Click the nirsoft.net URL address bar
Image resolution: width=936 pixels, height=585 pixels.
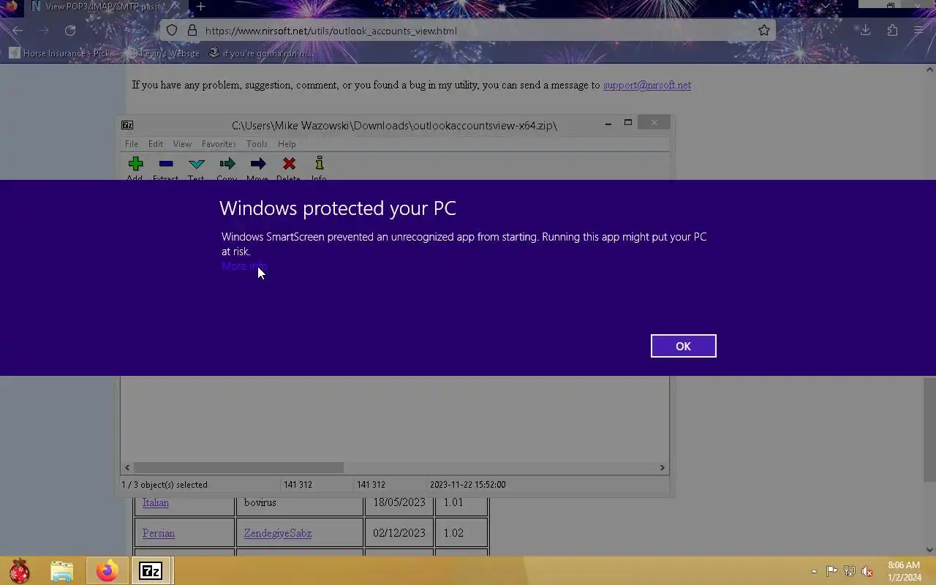[x=468, y=31]
